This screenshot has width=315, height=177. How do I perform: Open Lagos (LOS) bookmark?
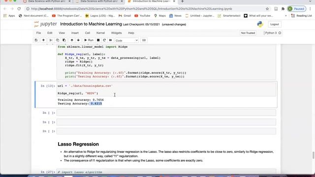100,16
